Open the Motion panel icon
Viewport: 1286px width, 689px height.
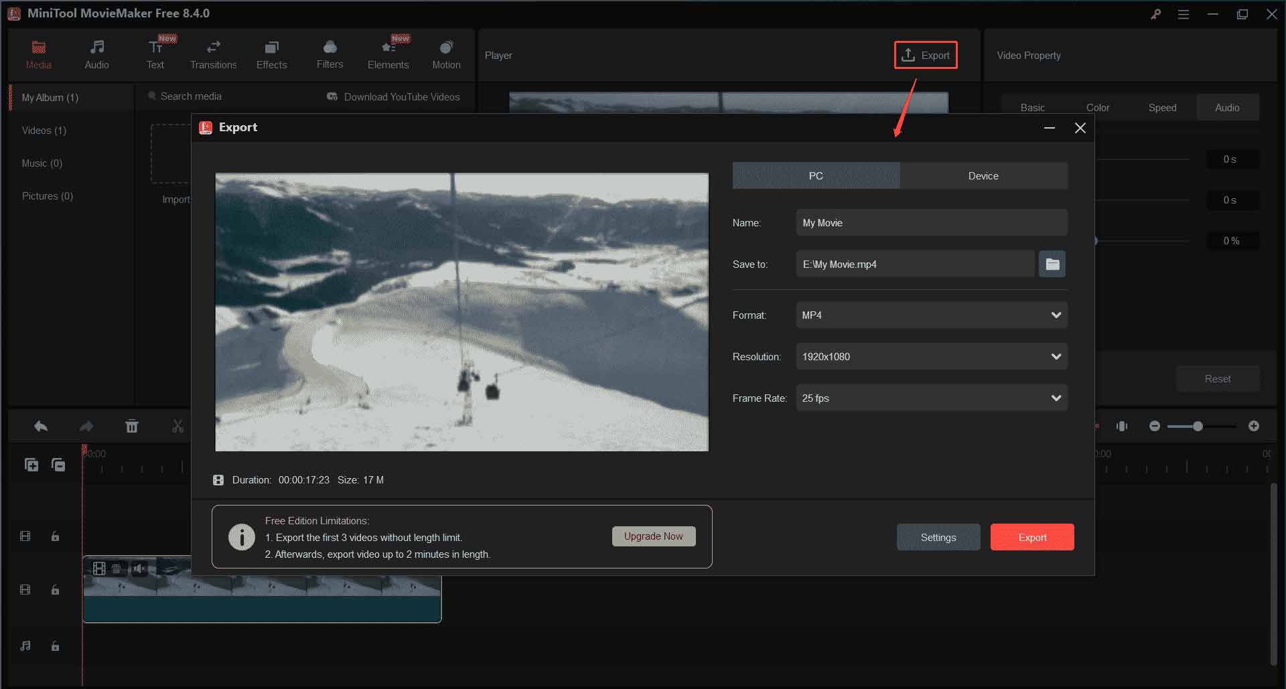[446, 54]
